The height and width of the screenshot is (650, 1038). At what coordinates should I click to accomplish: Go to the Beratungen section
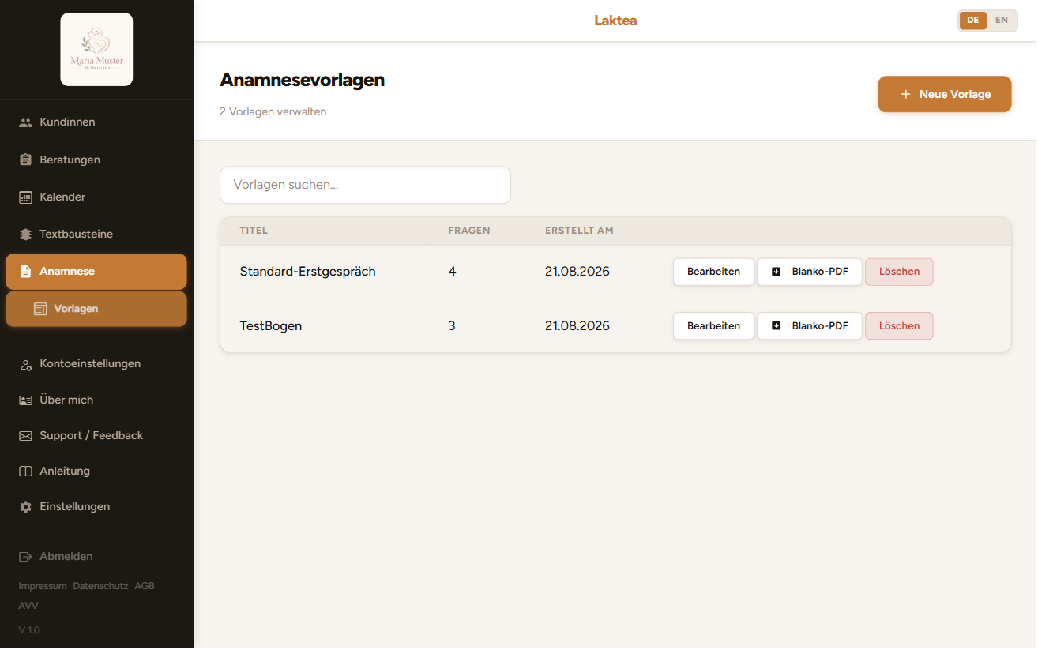pos(96,160)
